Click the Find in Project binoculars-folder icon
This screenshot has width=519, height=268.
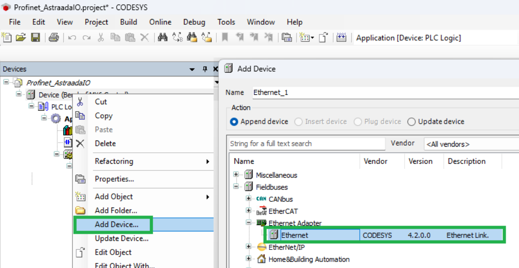click(x=192, y=37)
